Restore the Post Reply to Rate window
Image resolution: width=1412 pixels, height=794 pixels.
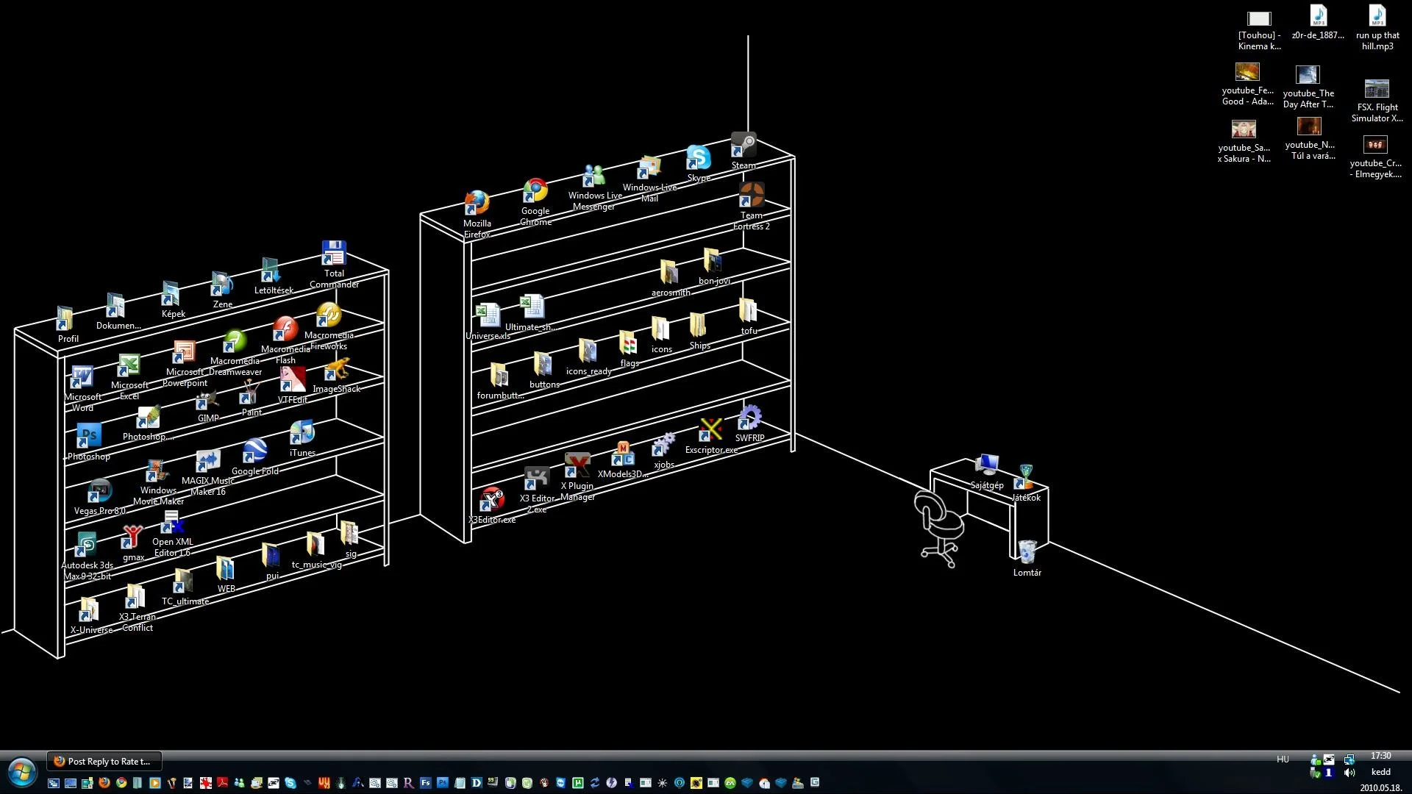pos(103,761)
